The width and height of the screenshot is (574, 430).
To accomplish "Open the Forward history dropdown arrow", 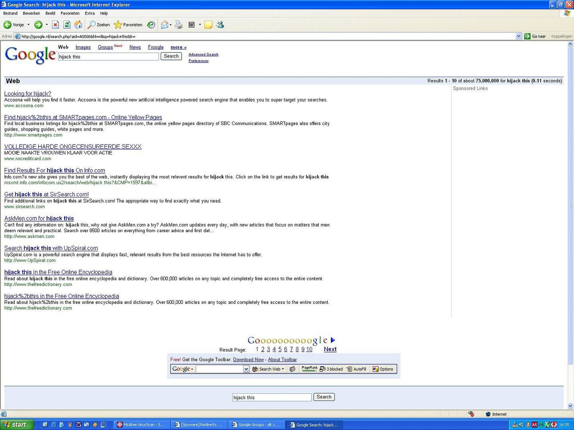I will (x=47, y=25).
